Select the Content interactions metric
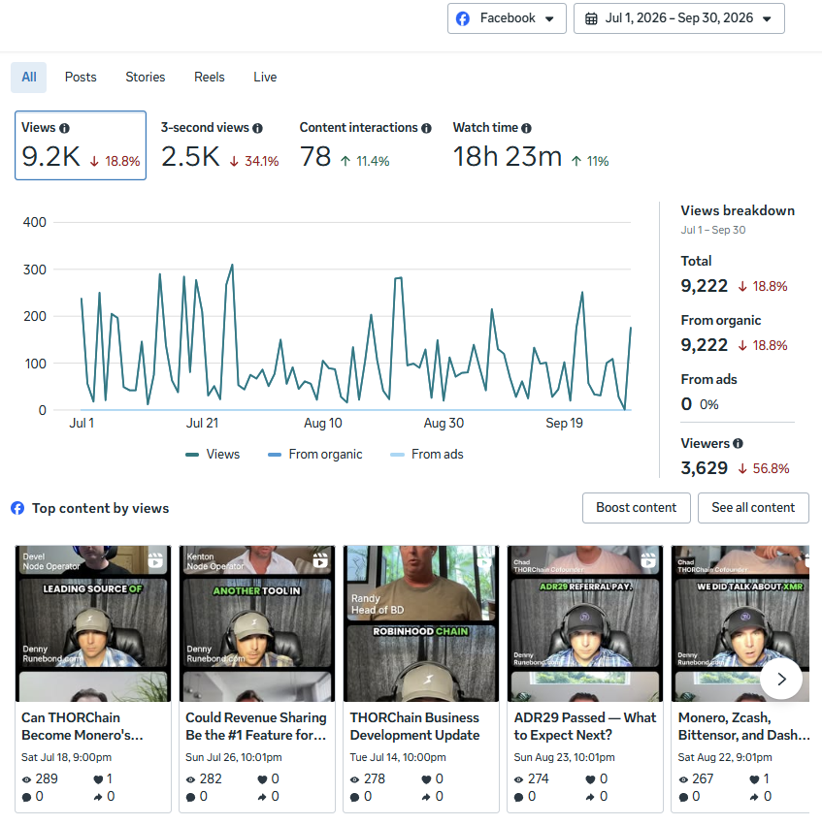Viewport: 822px width, 825px height. [x=365, y=145]
